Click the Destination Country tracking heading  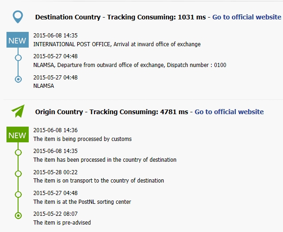(x=120, y=17)
